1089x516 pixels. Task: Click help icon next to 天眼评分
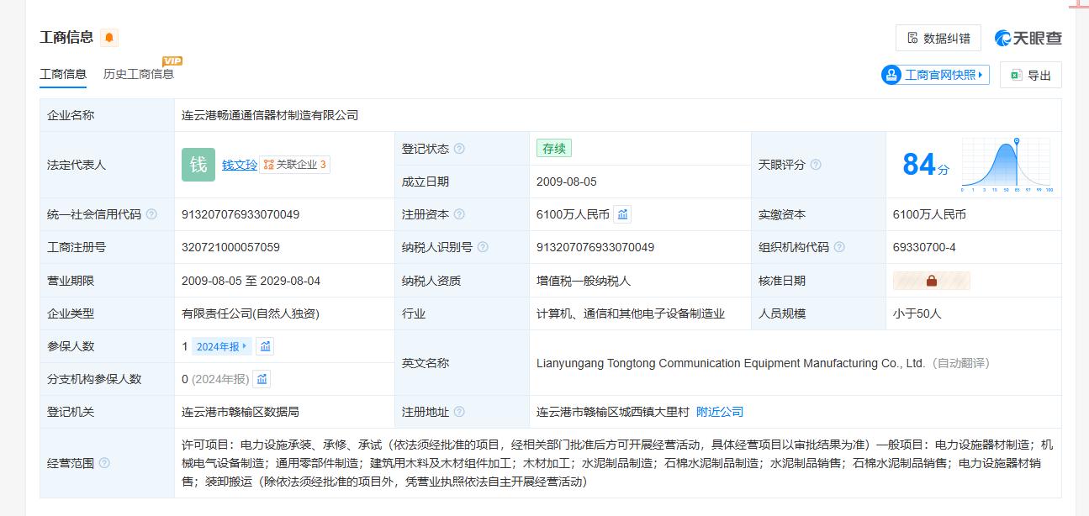[x=816, y=165]
